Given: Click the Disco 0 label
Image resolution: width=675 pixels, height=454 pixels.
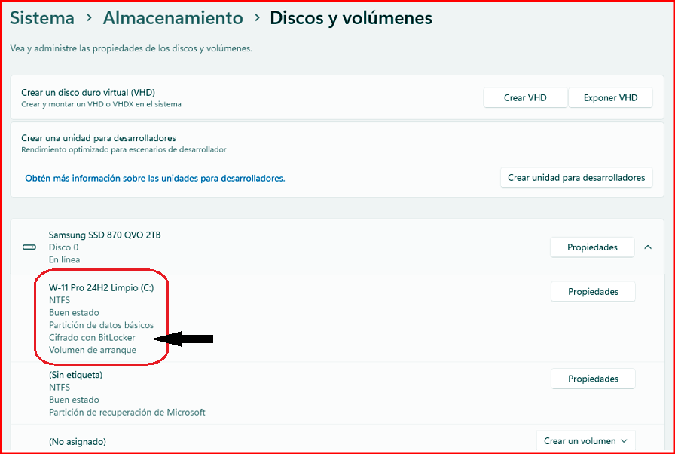Looking at the screenshot, I should click(64, 247).
